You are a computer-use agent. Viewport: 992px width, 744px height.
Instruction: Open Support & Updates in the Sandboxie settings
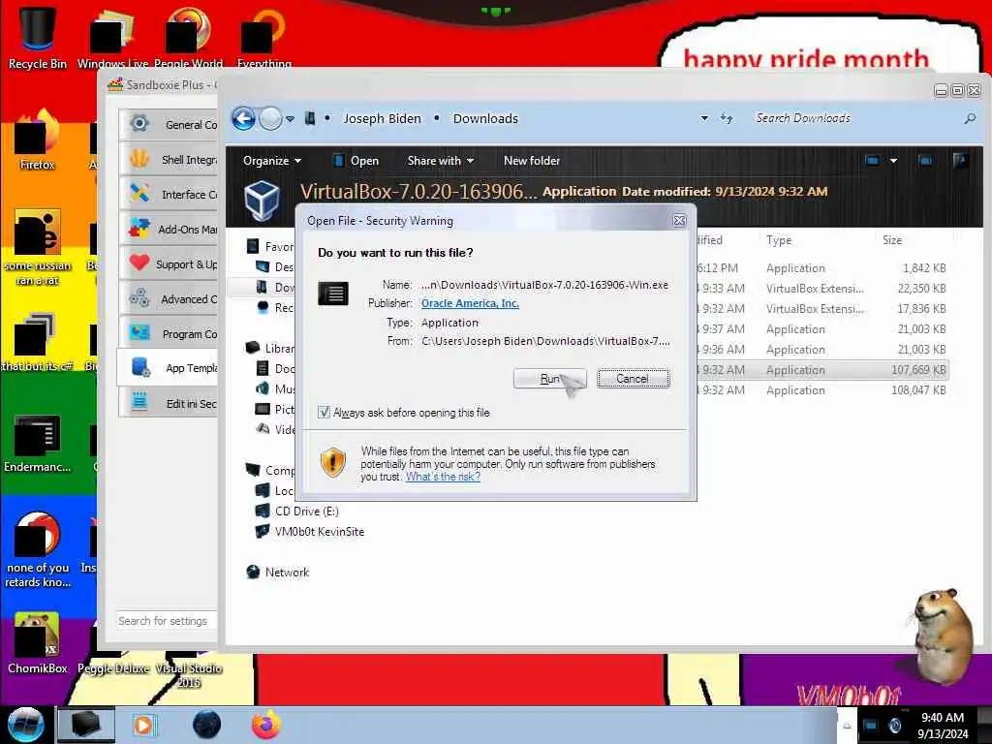coord(169,263)
